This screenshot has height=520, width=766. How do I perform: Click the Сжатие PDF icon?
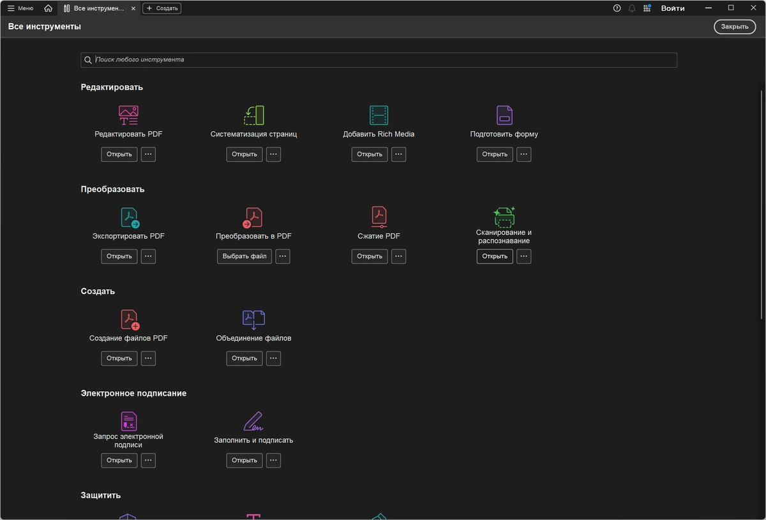(x=379, y=217)
